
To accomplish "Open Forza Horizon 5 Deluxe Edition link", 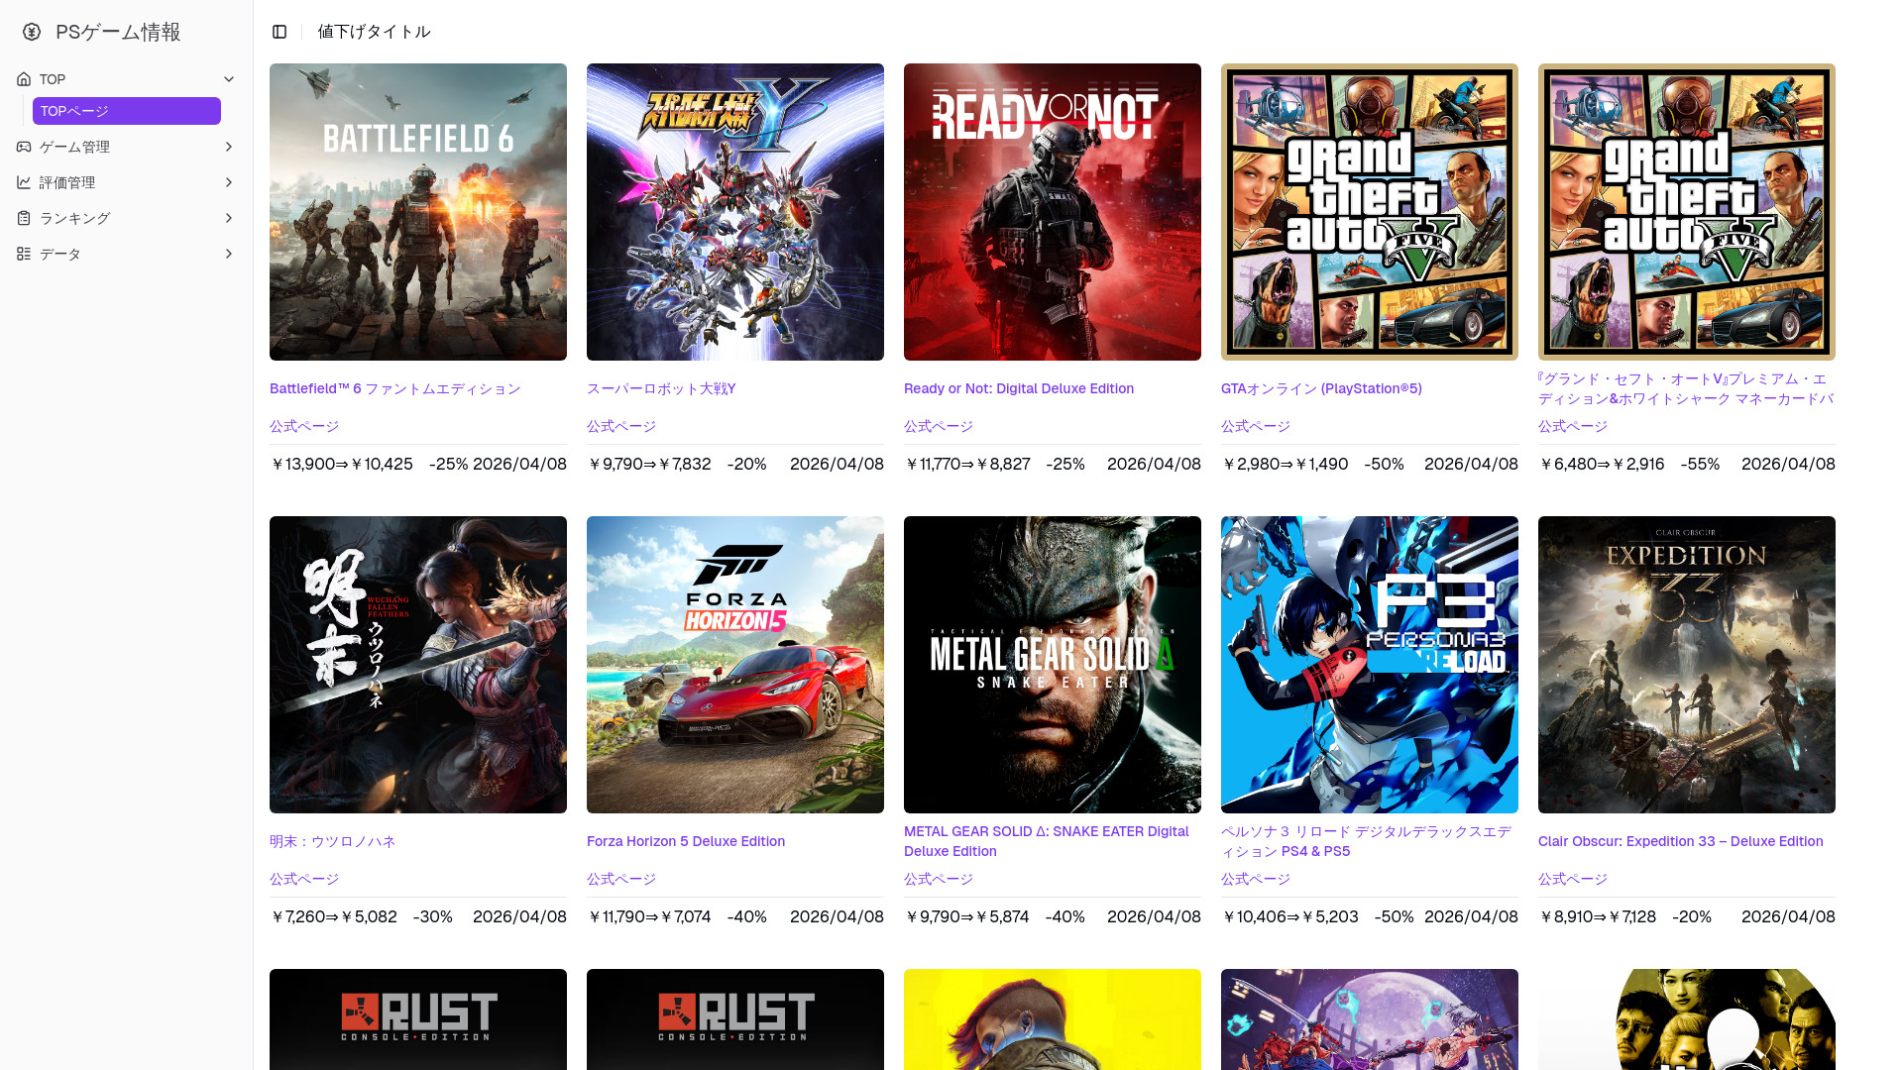I will tap(685, 841).
